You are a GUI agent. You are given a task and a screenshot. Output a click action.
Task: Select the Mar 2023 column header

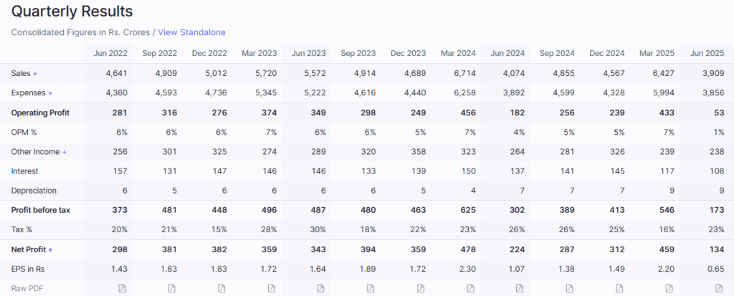pos(259,53)
